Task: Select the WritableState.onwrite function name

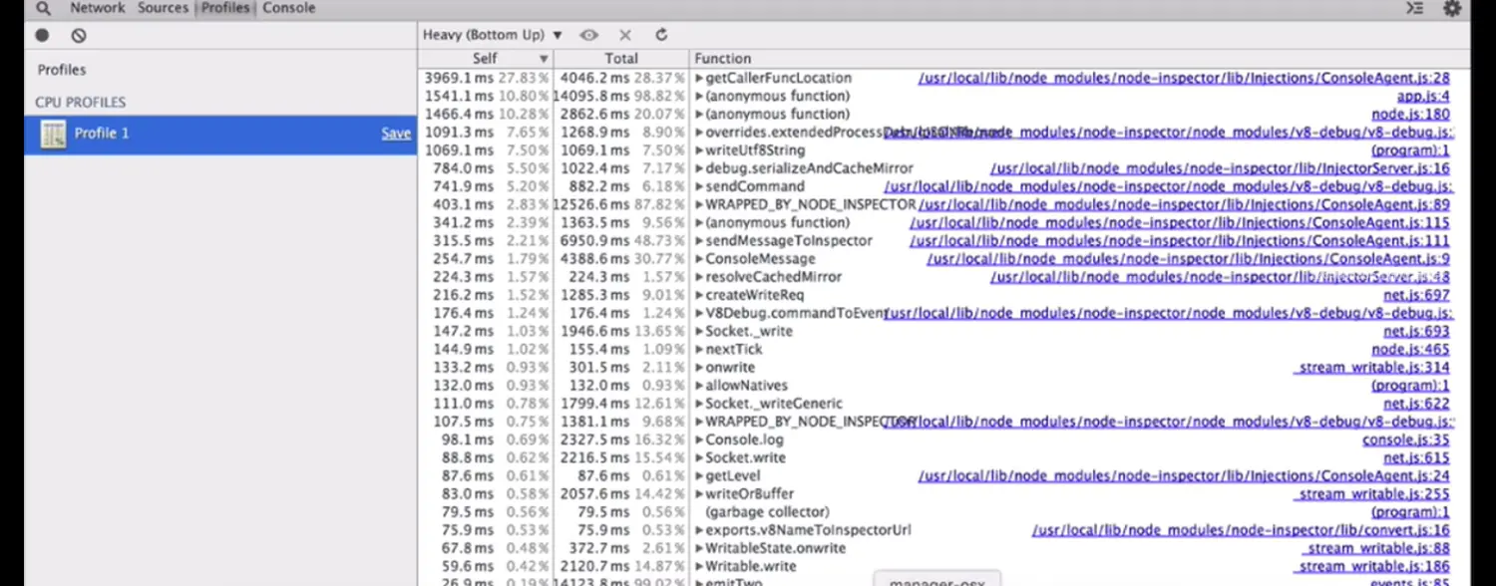Action: pyautogui.click(x=775, y=549)
